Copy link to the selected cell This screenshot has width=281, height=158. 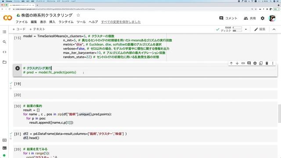(x=243, y=63)
